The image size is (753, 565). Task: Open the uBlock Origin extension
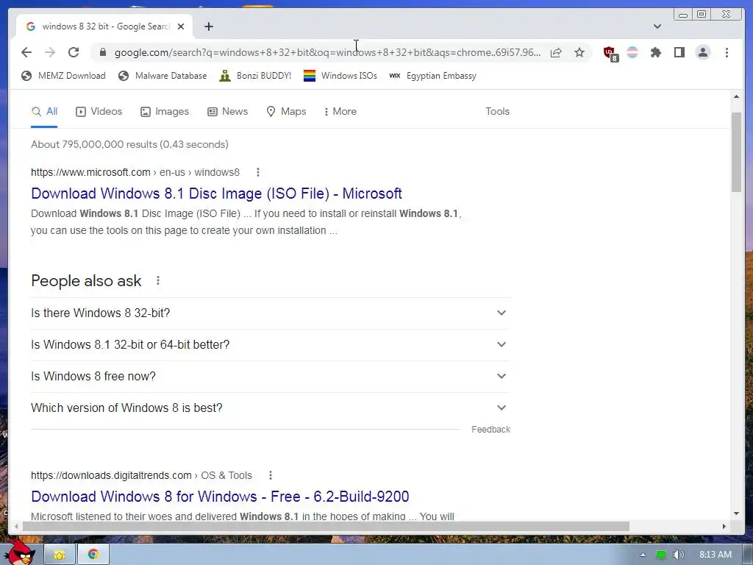click(x=610, y=53)
